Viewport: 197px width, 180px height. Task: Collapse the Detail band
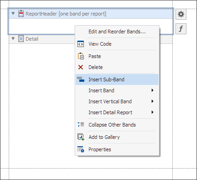(13, 39)
